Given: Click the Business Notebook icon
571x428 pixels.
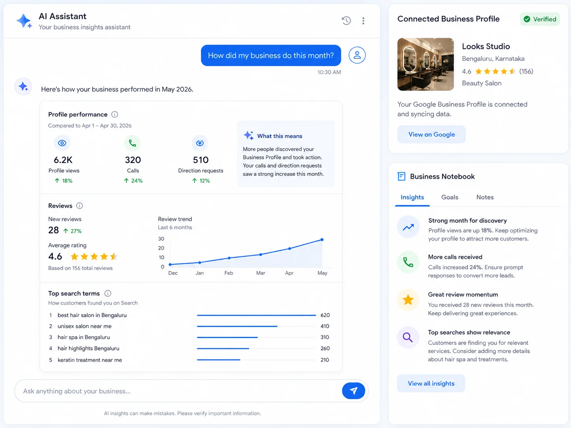Looking at the screenshot, I should [401, 176].
